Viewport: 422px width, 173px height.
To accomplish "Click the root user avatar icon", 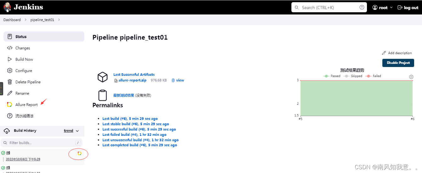I will click(x=375, y=8).
